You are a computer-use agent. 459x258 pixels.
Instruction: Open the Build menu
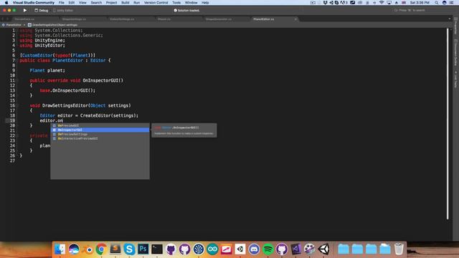(x=126, y=3)
